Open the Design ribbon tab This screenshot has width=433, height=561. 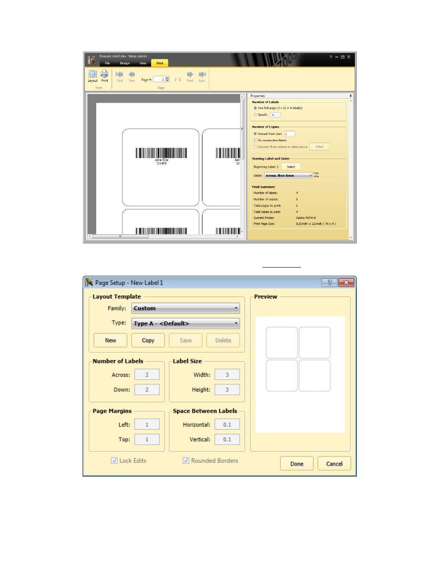(x=125, y=63)
